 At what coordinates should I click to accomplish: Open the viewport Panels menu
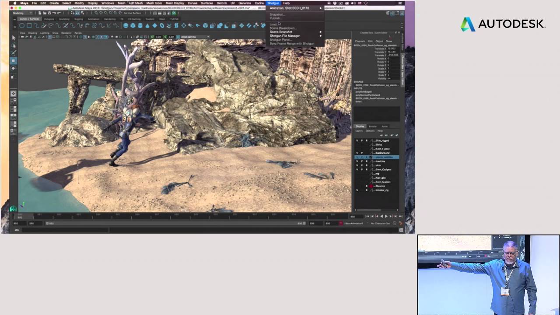point(78,33)
